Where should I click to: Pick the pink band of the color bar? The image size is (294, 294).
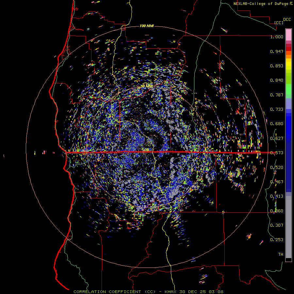(288, 35)
